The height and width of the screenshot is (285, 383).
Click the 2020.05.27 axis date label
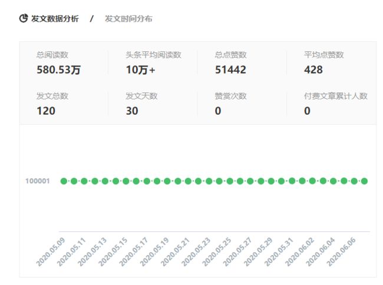237,252
